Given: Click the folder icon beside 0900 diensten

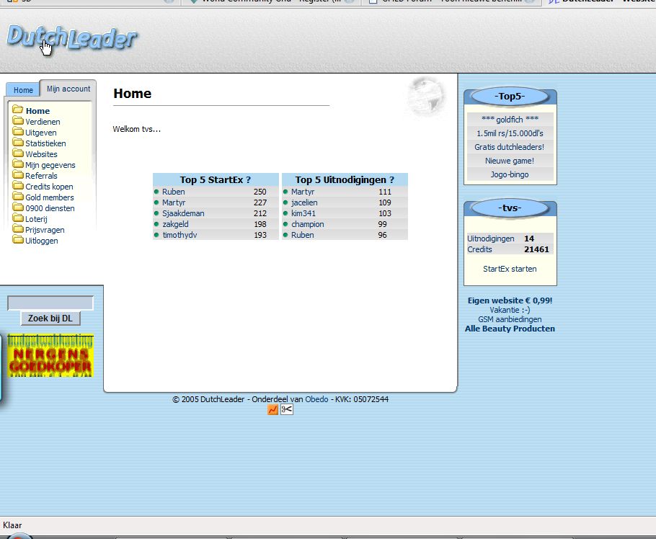Looking at the screenshot, I should point(18,207).
